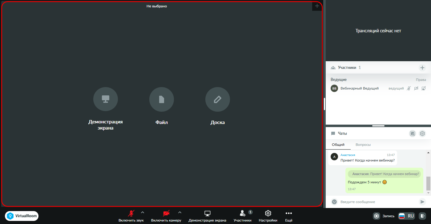Click the Права column label
This screenshot has height=224, width=431.
click(x=421, y=80)
